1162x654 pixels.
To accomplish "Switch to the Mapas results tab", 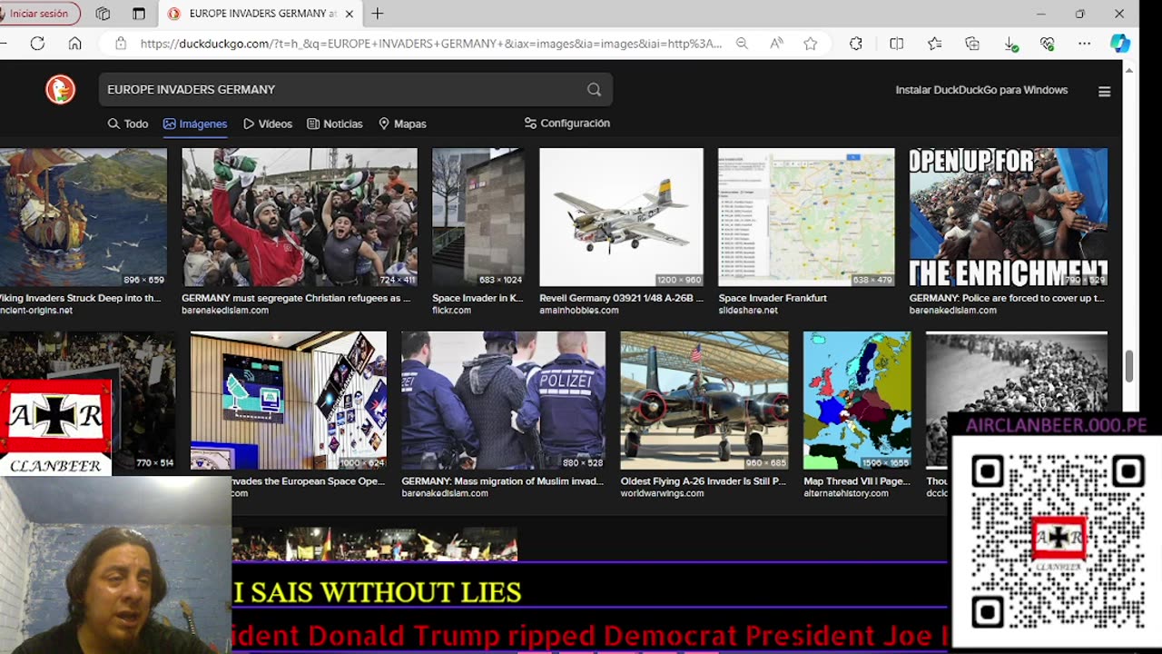I will [402, 124].
